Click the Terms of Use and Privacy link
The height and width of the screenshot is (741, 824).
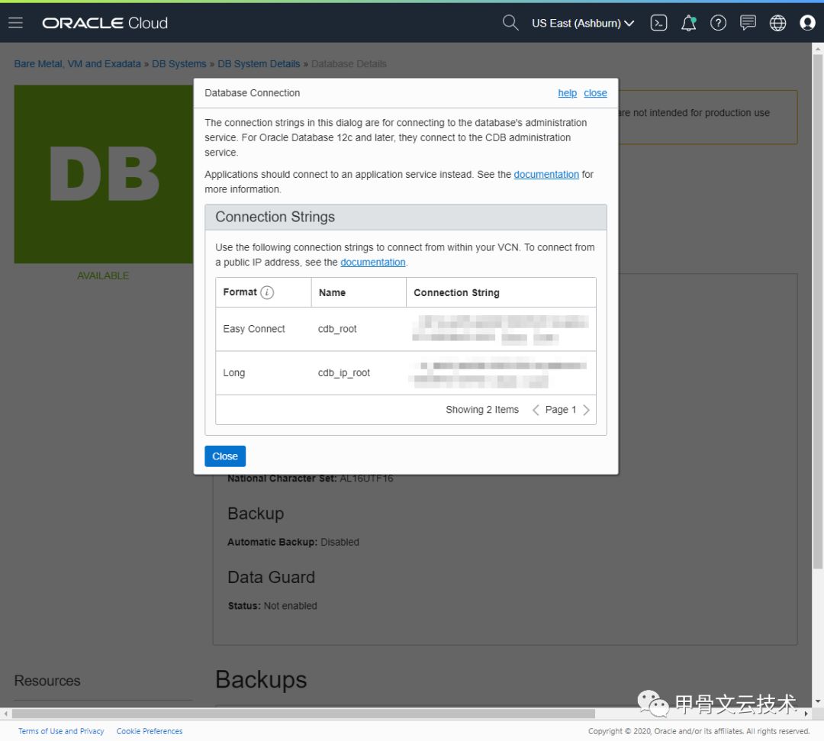click(61, 731)
